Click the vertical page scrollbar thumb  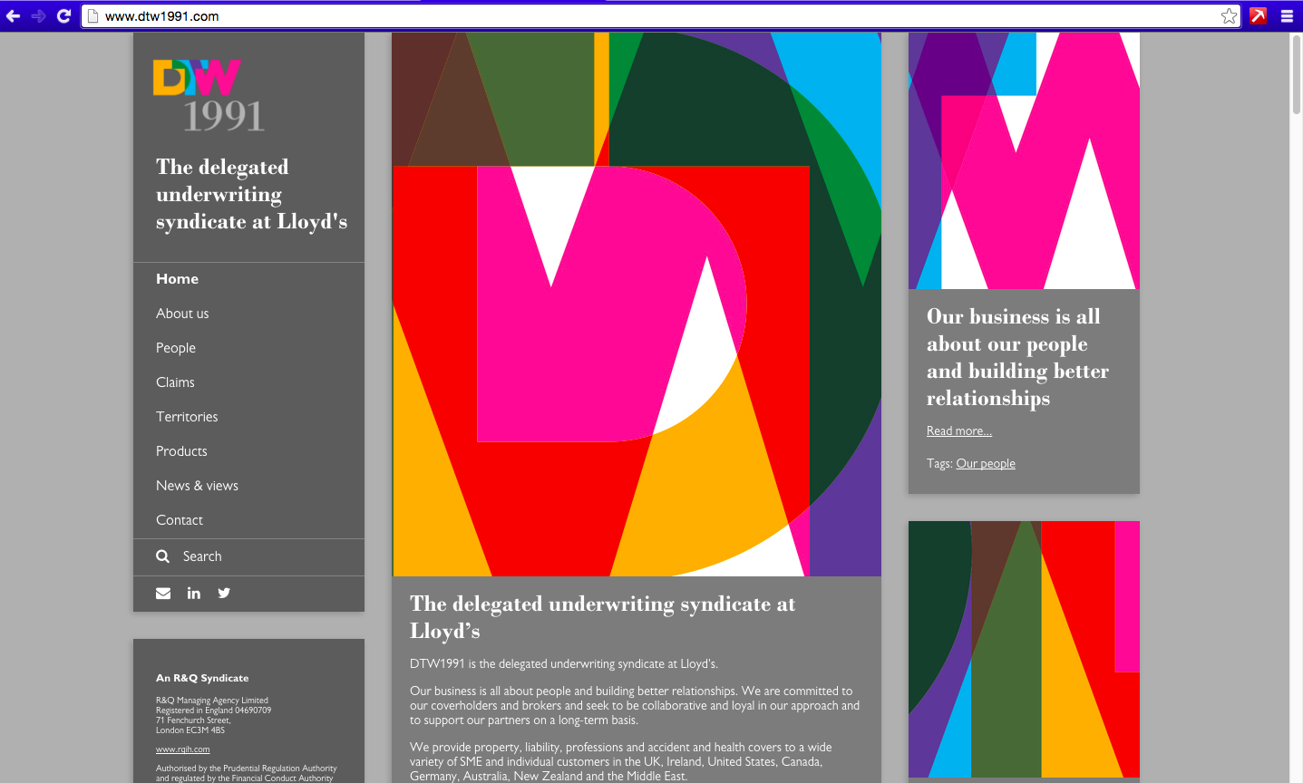(1297, 74)
